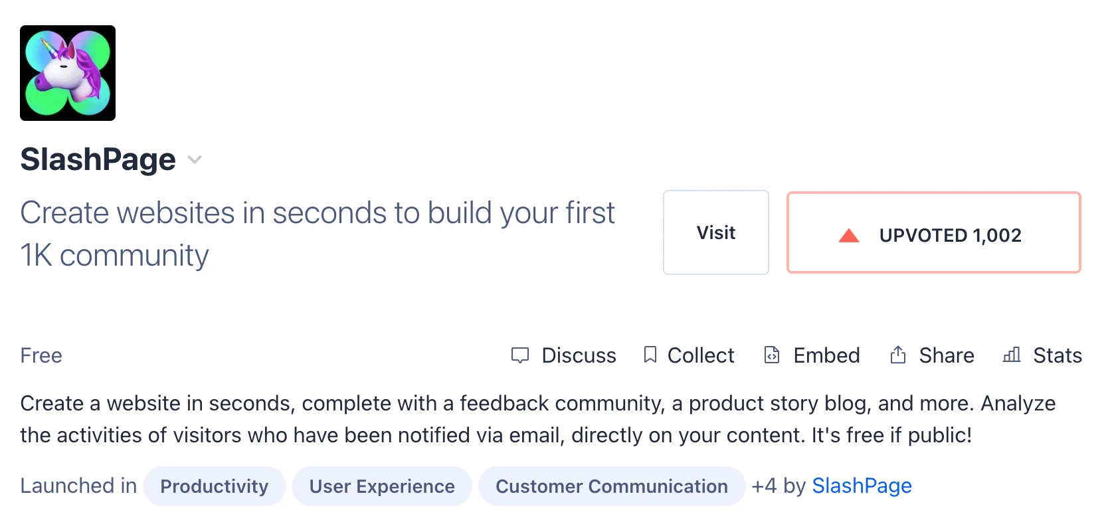
Task: Open the Discuss link
Action: [563, 355]
